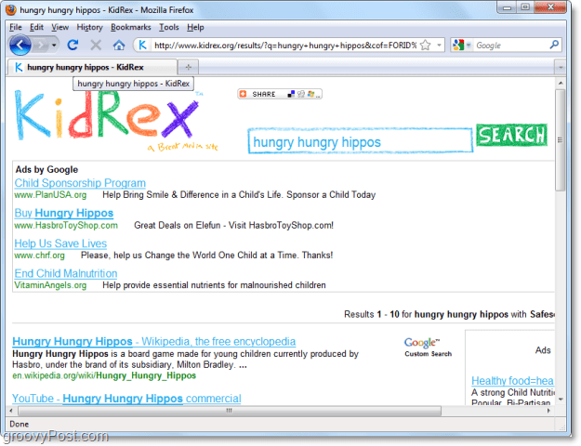This screenshot has height=446, width=581.
Task: Open the back/forward history dropdown arrow
Action: tap(54, 46)
